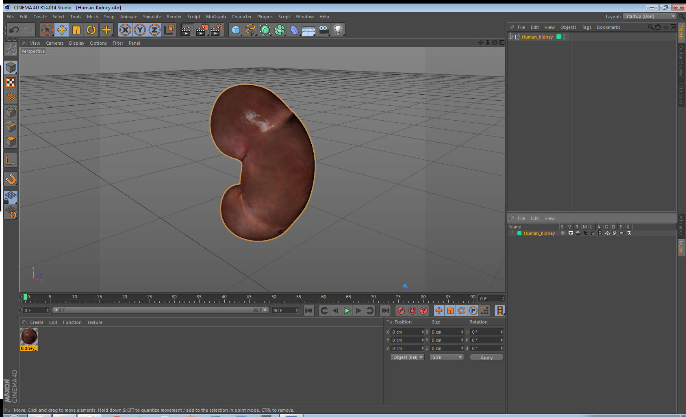Toggle the coordinate system icon

[x=169, y=30]
